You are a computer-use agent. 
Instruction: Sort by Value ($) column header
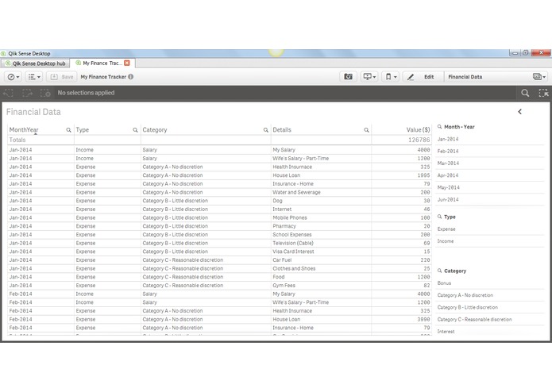[418, 129]
